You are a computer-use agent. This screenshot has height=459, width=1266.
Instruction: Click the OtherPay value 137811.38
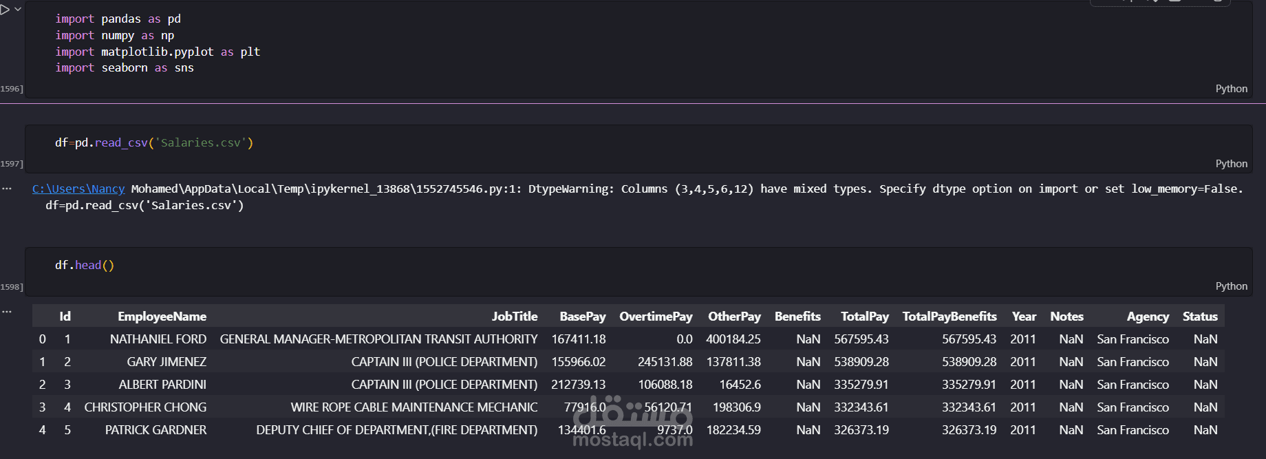(733, 362)
